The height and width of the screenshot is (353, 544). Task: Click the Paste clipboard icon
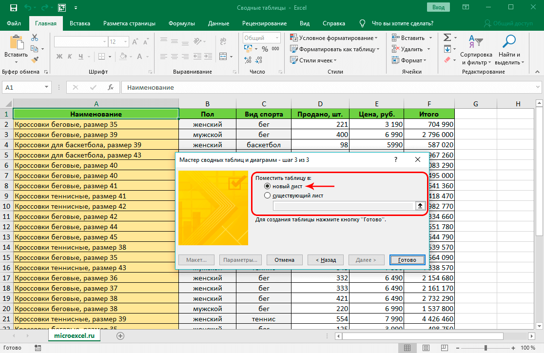coord(16,43)
